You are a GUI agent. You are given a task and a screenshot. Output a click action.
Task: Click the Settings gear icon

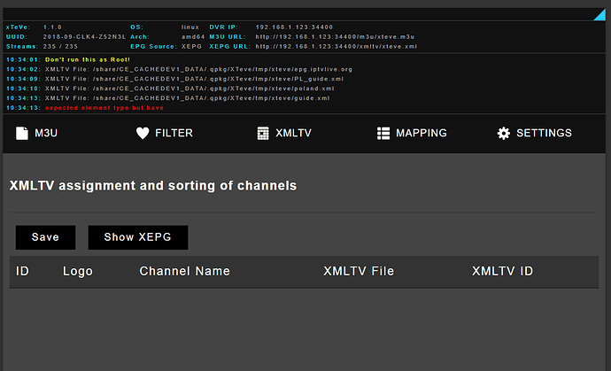click(503, 134)
